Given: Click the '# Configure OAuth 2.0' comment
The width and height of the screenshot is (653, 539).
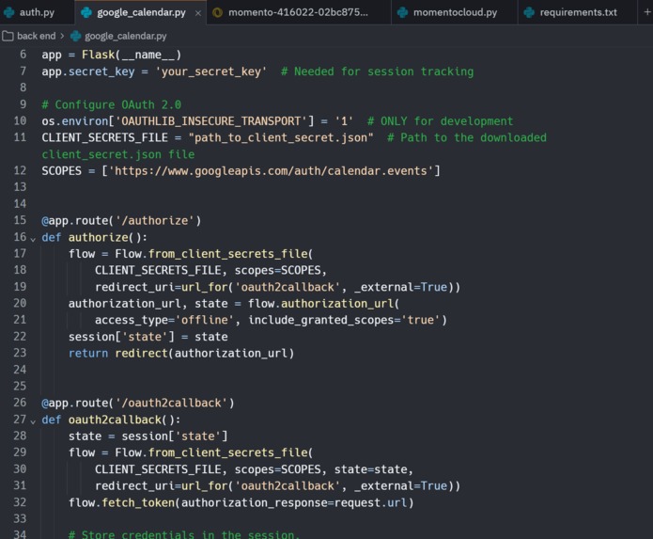Looking at the screenshot, I should click(x=111, y=104).
